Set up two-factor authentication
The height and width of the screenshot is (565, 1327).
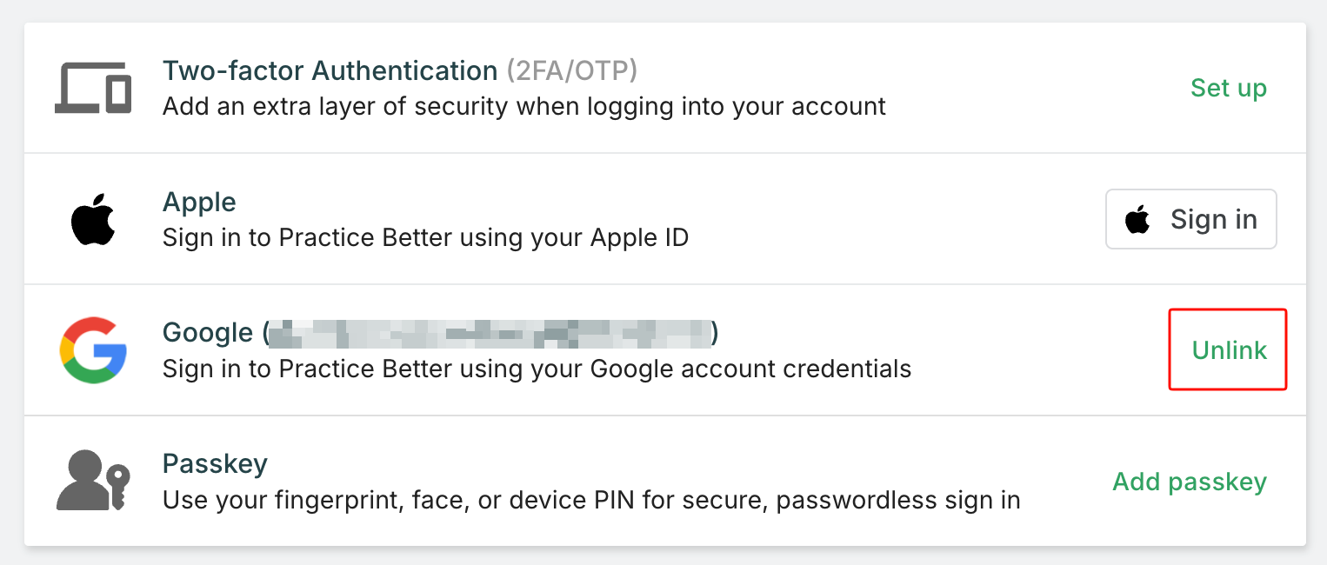pyautogui.click(x=1228, y=88)
